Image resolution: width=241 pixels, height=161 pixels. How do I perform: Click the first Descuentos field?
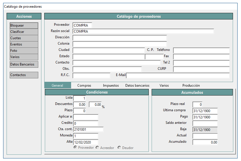point(79,104)
